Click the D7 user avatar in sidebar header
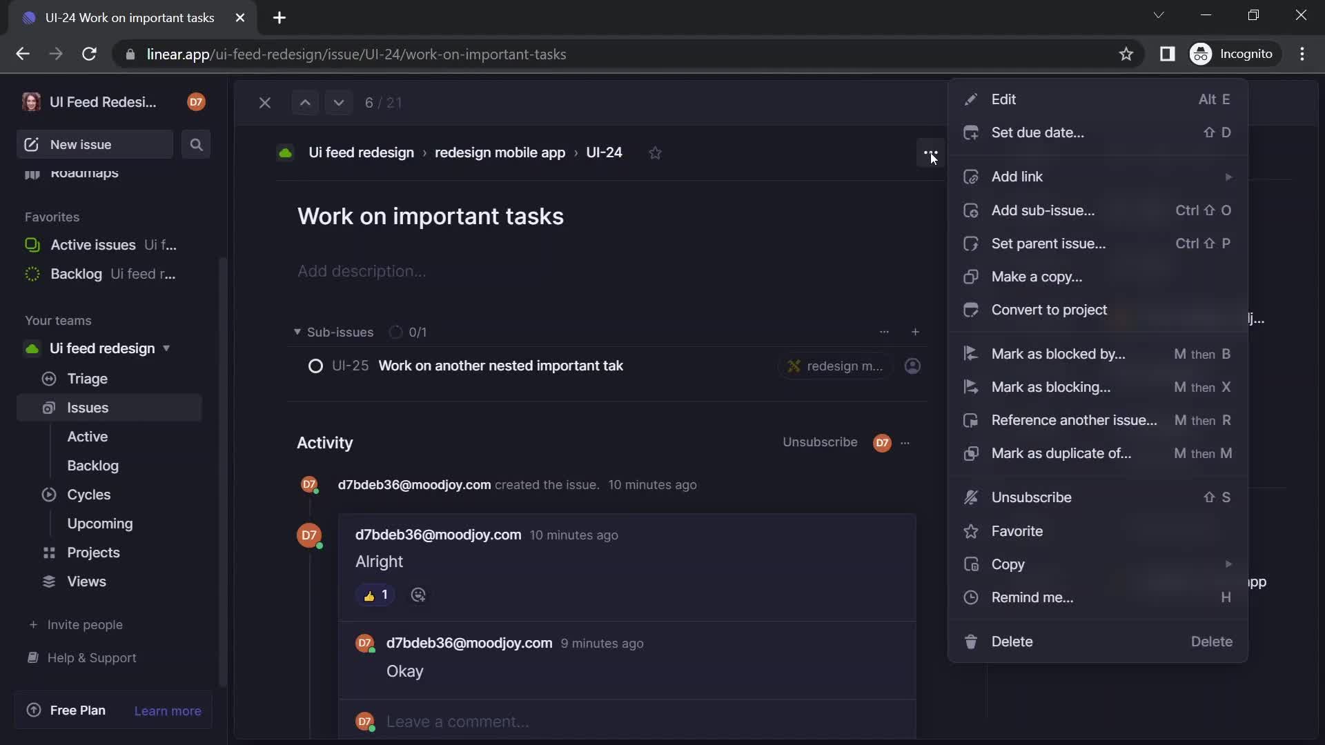Image resolution: width=1325 pixels, height=745 pixels. pos(196,102)
